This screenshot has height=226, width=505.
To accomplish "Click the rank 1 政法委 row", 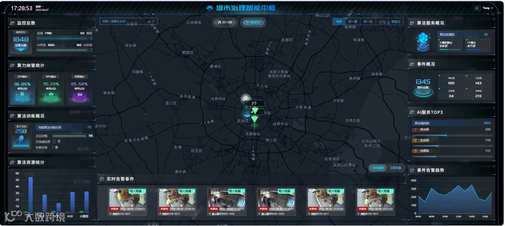I will tap(452, 131).
